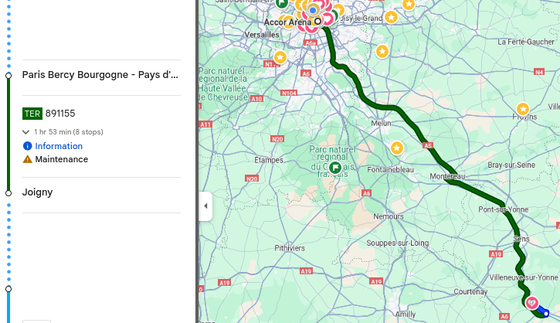Click the yellow star marker near Versailles
The width and height of the screenshot is (560, 323).
tap(280, 57)
